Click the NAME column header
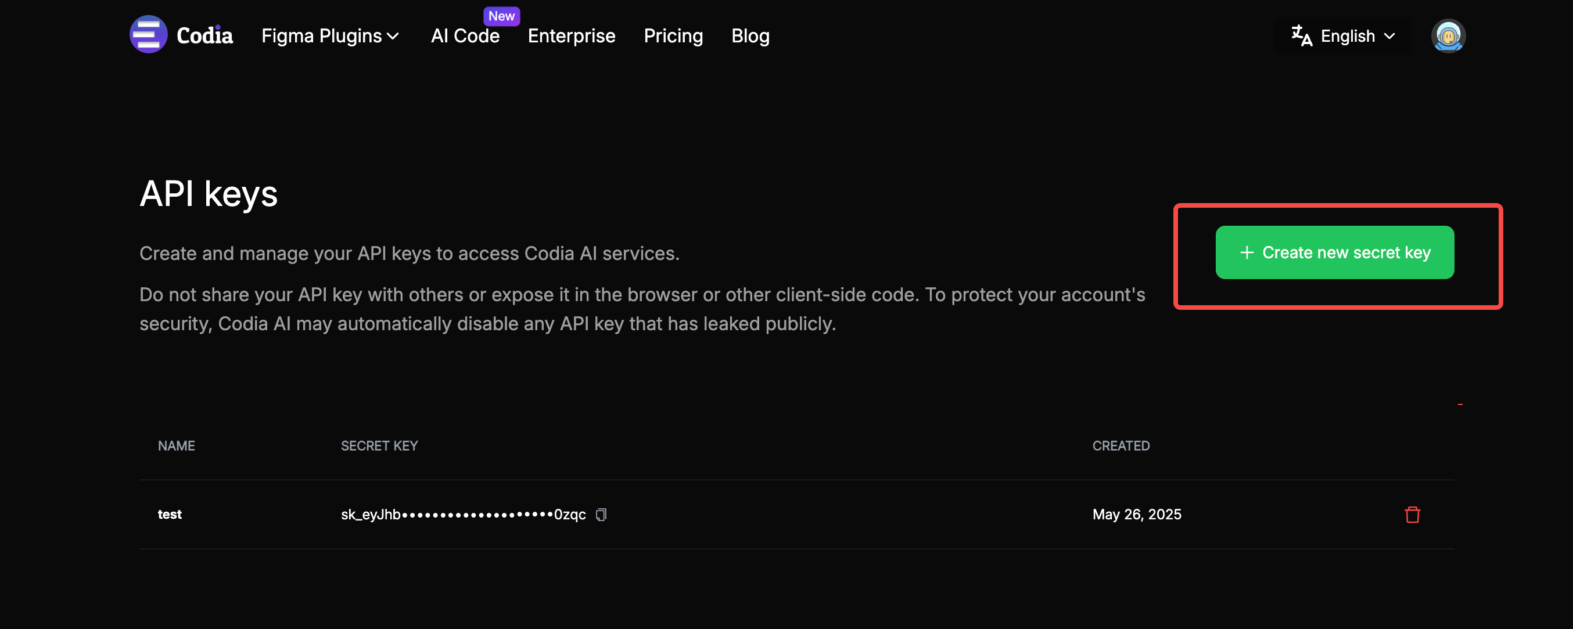This screenshot has width=1573, height=629. pos(177,446)
